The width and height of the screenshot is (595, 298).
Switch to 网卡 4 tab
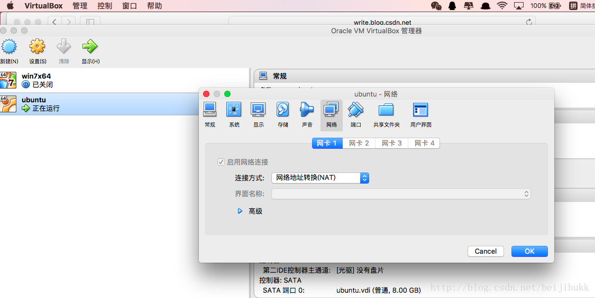pos(424,143)
